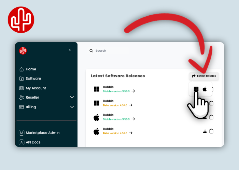Open Marketplace Admin in the sidebar

[x=42, y=133]
